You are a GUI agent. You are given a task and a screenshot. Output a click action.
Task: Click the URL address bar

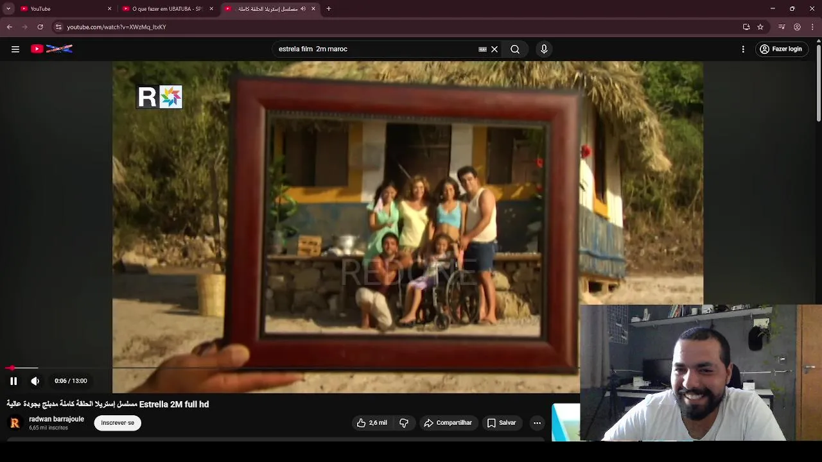click(x=398, y=27)
